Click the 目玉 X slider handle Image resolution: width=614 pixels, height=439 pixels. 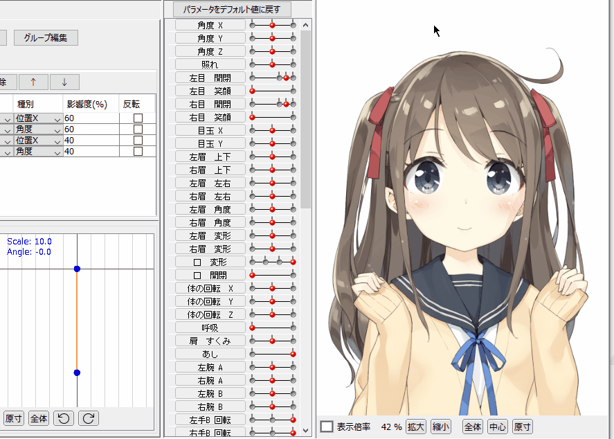[x=273, y=130]
